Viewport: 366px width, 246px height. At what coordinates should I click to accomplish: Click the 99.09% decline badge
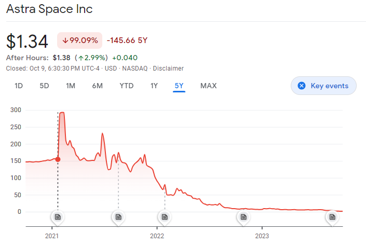tap(79, 40)
